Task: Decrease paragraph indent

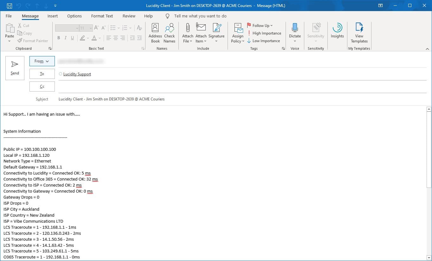Action: (132, 38)
